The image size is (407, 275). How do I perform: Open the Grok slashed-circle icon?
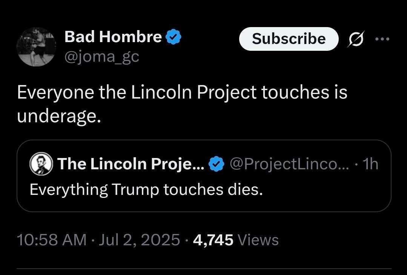(355, 39)
